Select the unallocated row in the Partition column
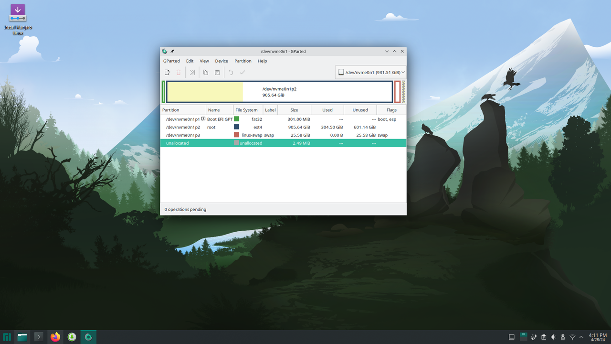The image size is (611, 344). [x=178, y=143]
